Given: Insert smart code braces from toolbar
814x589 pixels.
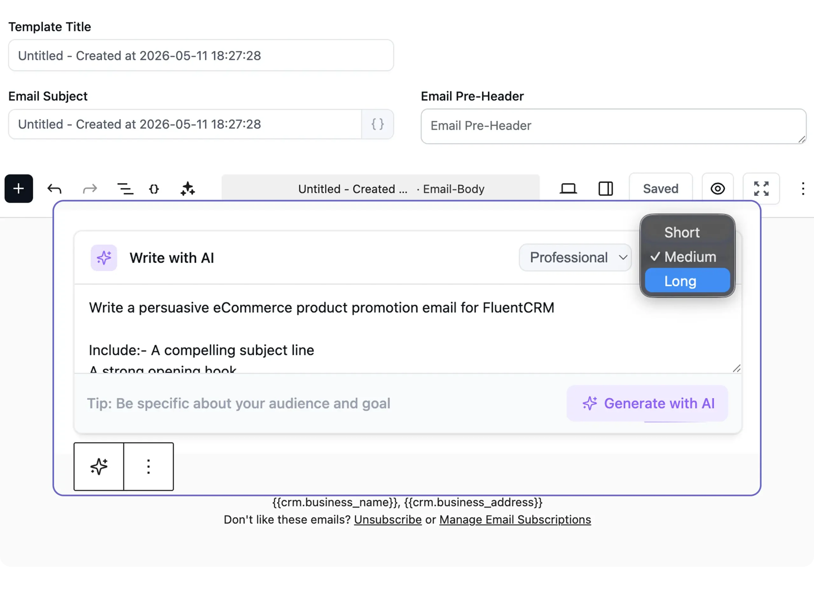Looking at the screenshot, I should (x=154, y=189).
